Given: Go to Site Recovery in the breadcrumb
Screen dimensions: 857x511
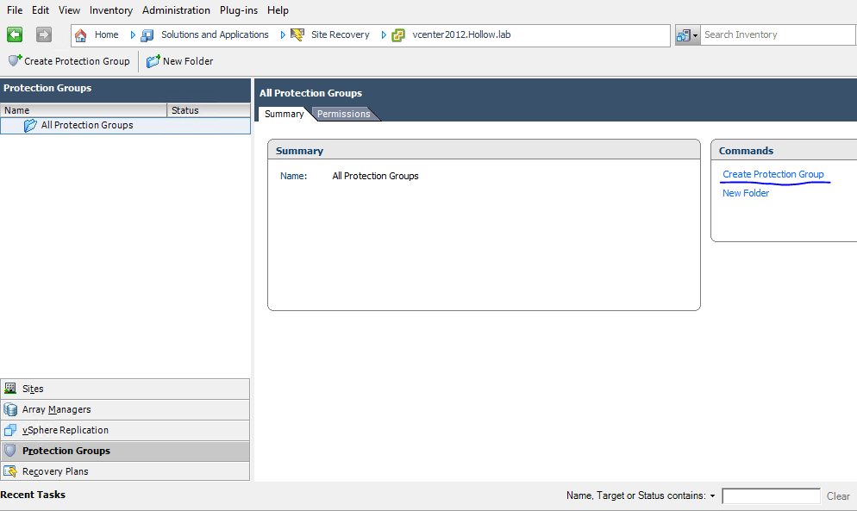Looking at the screenshot, I should click(340, 34).
